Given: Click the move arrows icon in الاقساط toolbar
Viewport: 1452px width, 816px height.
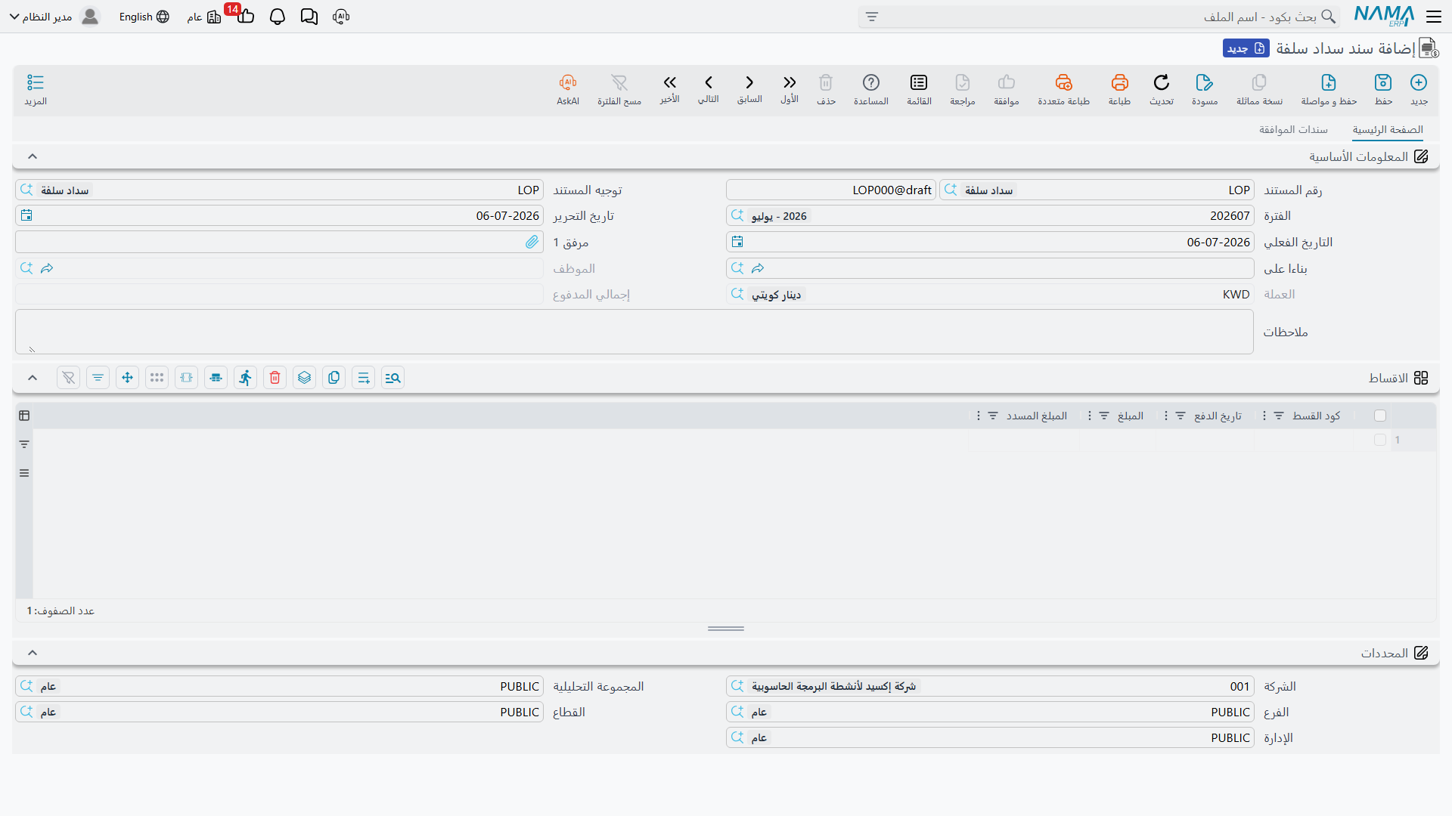Looking at the screenshot, I should (127, 378).
